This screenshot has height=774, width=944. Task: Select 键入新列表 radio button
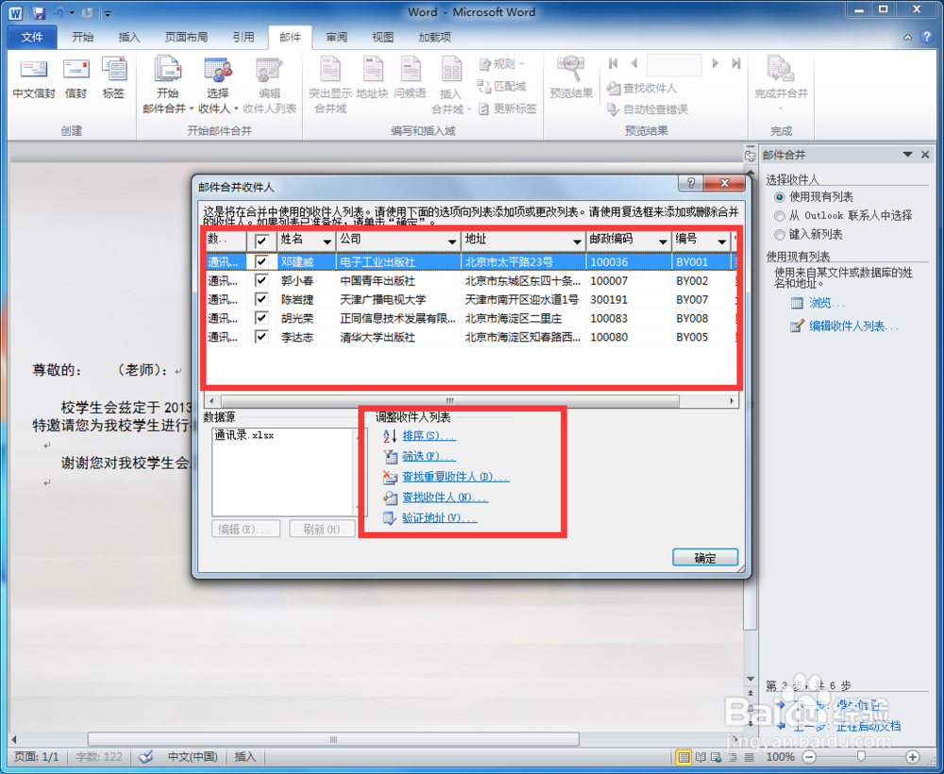click(x=780, y=234)
